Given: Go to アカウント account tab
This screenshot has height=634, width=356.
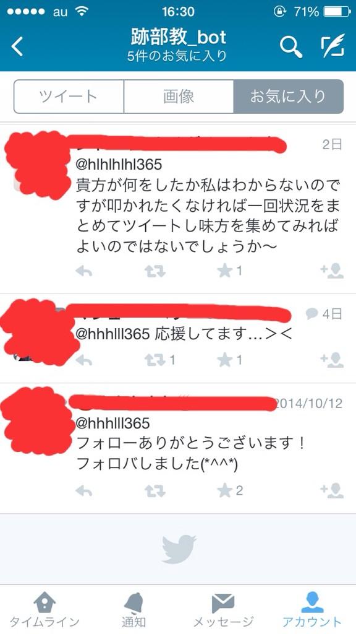Looking at the screenshot, I should click(312, 609).
